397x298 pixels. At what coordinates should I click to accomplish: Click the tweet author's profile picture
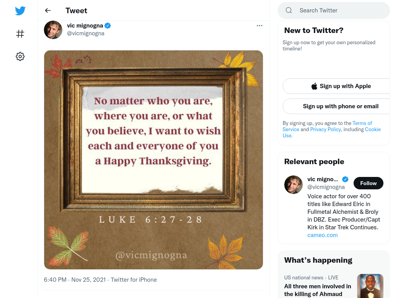pyautogui.click(x=53, y=30)
